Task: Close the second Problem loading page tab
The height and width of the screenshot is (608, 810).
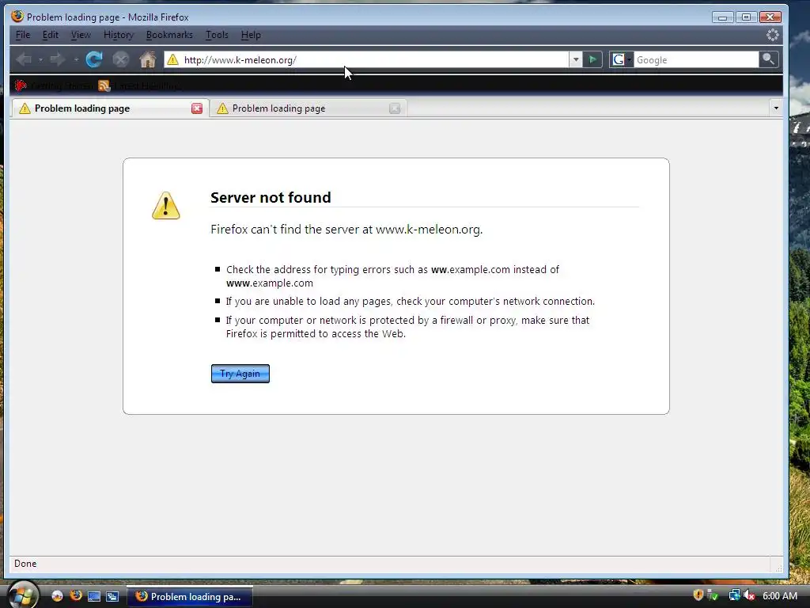Action: pos(395,108)
